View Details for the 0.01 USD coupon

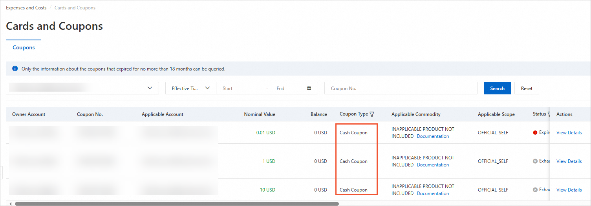click(569, 133)
